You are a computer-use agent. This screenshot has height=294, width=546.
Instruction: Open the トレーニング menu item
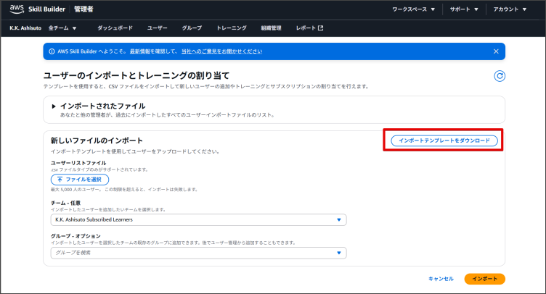[231, 28]
